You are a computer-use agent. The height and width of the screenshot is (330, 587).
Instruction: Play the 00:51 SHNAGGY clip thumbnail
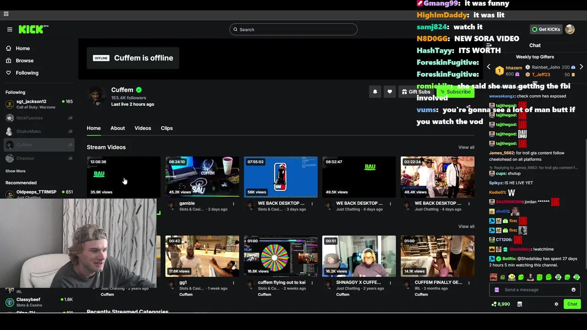coord(359,256)
